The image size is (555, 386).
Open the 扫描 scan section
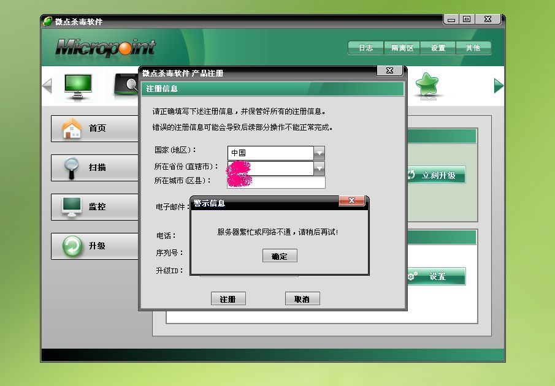pyautogui.click(x=95, y=167)
